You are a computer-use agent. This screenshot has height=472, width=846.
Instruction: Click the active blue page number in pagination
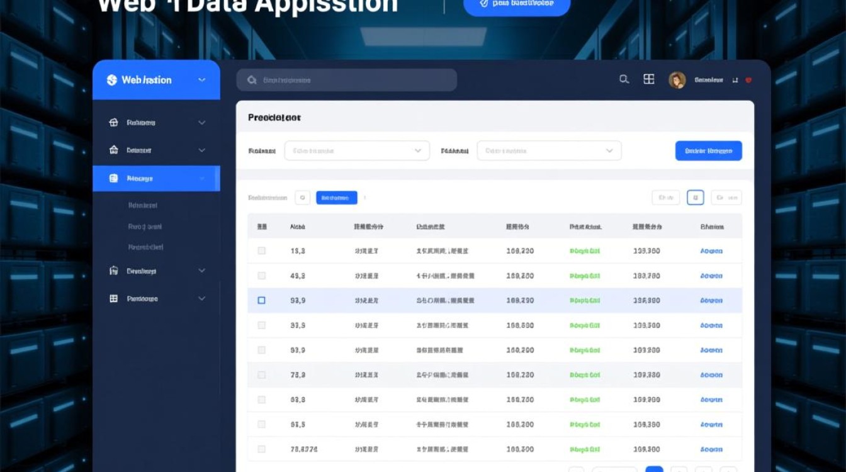click(x=655, y=469)
